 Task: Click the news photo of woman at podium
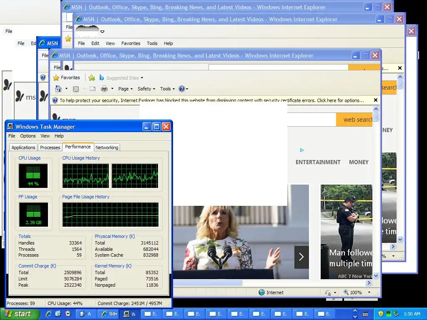pyautogui.click(x=241, y=242)
